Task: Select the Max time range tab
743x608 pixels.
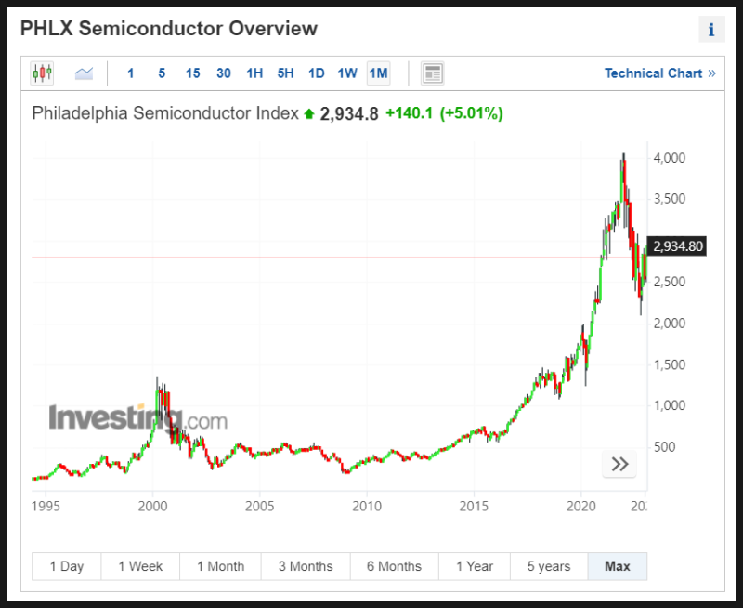Action: point(617,566)
